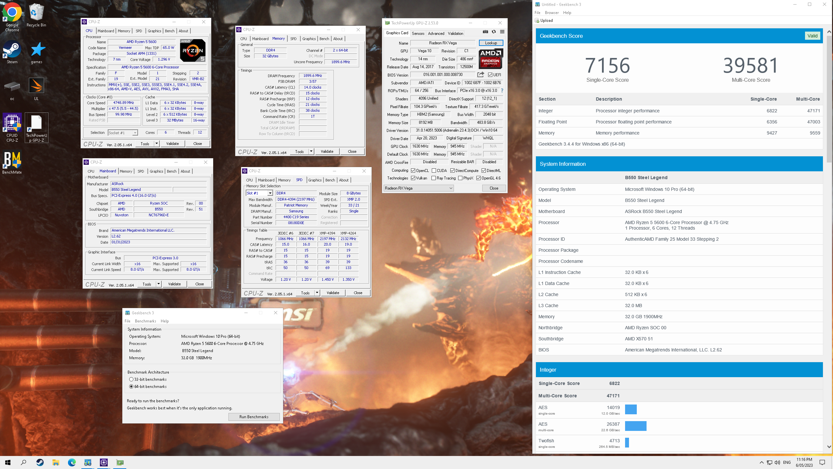Open Radeon RX Vega GPU selector dropdown
The image size is (833, 469).
[x=418, y=188]
